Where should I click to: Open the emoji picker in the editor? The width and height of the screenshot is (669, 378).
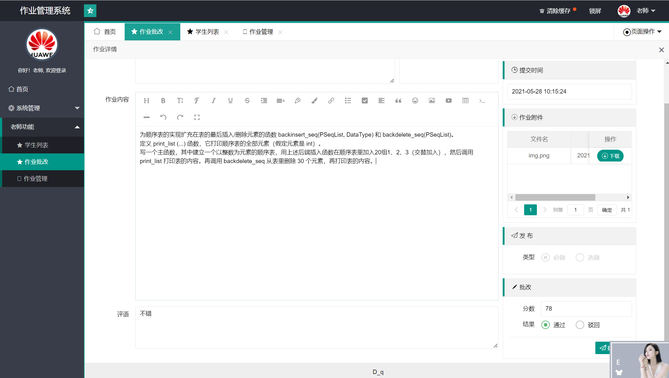(415, 101)
